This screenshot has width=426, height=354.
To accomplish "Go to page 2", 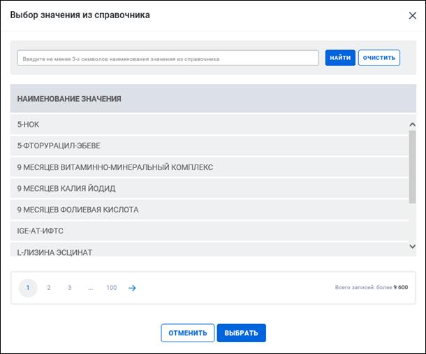I will pos(49,288).
